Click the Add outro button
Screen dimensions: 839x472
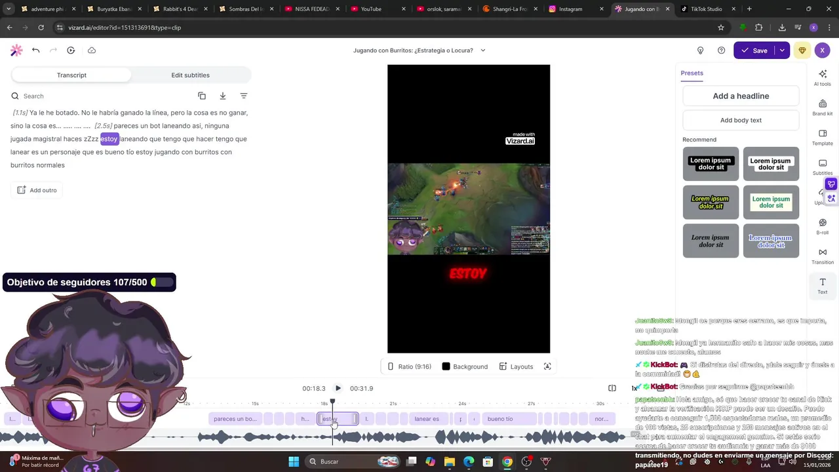(x=37, y=190)
